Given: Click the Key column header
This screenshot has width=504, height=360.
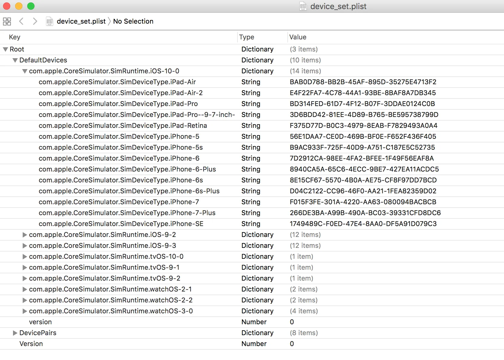Looking at the screenshot, I should pyautogui.click(x=15, y=37).
